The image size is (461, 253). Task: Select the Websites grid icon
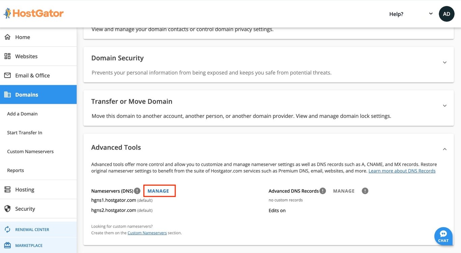(x=7, y=56)
